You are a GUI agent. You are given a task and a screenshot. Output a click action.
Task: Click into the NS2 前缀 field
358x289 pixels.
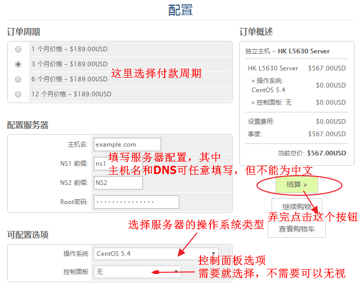pos(118,183)
